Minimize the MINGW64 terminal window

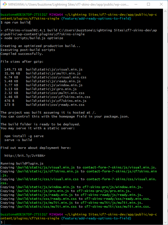coord(135,4)
